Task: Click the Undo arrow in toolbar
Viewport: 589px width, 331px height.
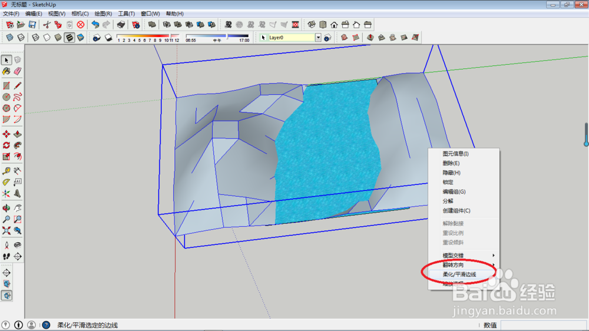Action: tap(95, 25)
